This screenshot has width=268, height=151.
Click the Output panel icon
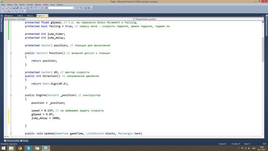[x=21, y=141]
